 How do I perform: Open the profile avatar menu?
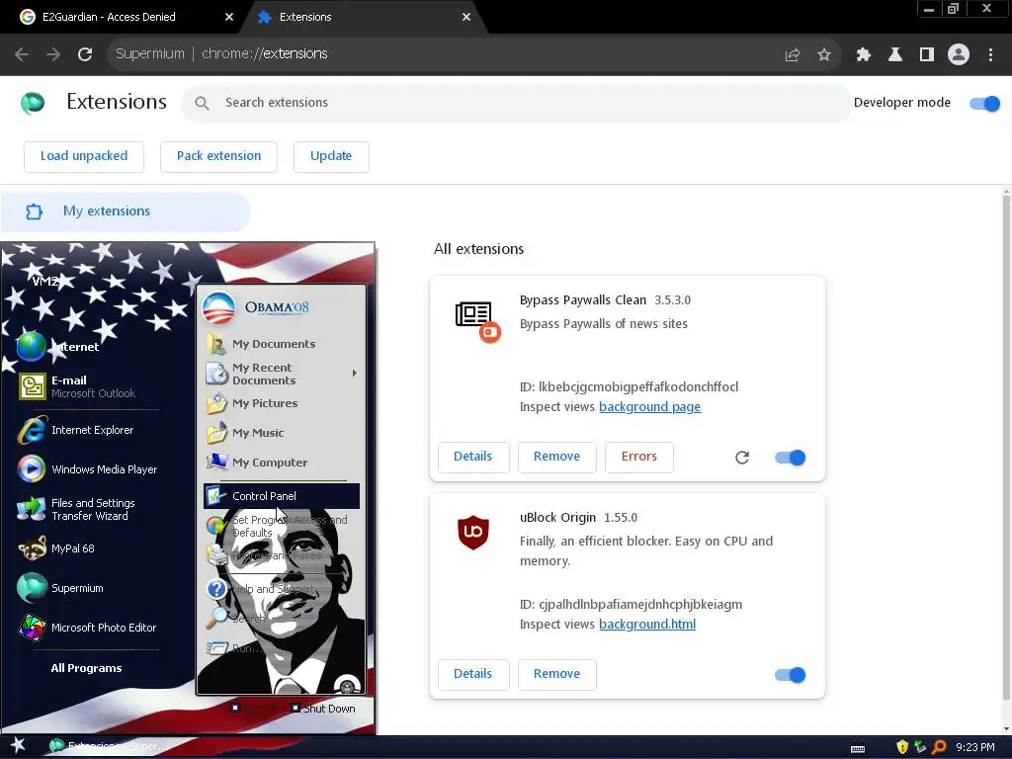coord(959,55)
